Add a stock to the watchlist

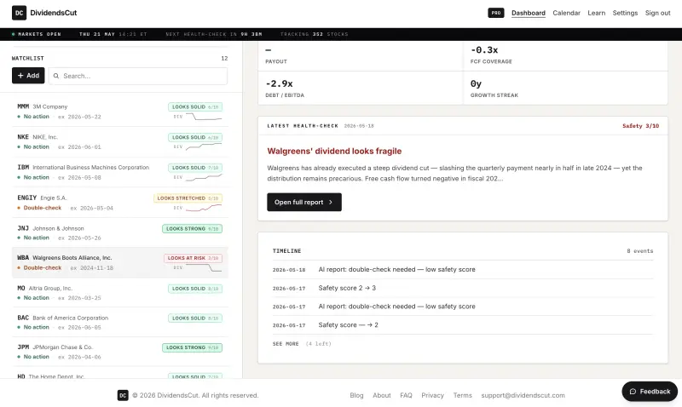tap(28, 76)
